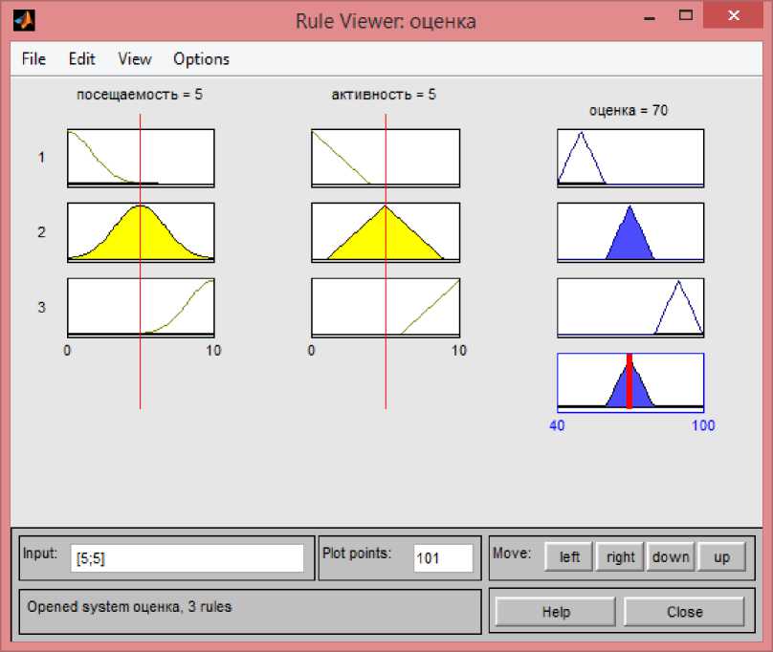Click the red line in посещаемость column
Image resolution: width=773 pixels, height=652 pixels.
coord(141,373)
